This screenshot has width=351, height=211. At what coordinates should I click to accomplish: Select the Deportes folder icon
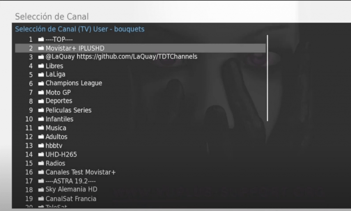tap(41, 101)
